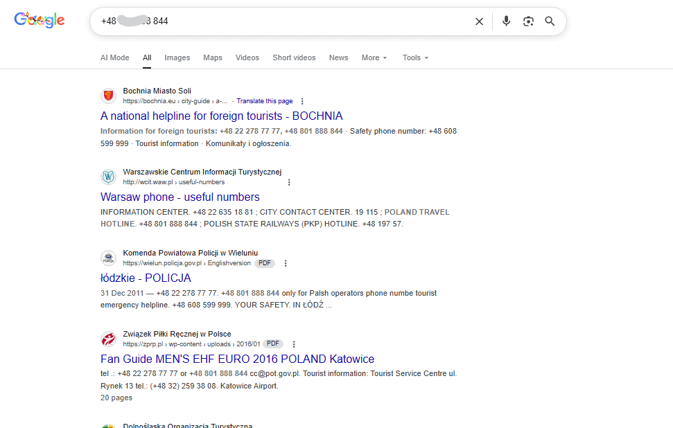
Task: Open three-dot menu for Wielun Policja result
Action: click(286, 263)
